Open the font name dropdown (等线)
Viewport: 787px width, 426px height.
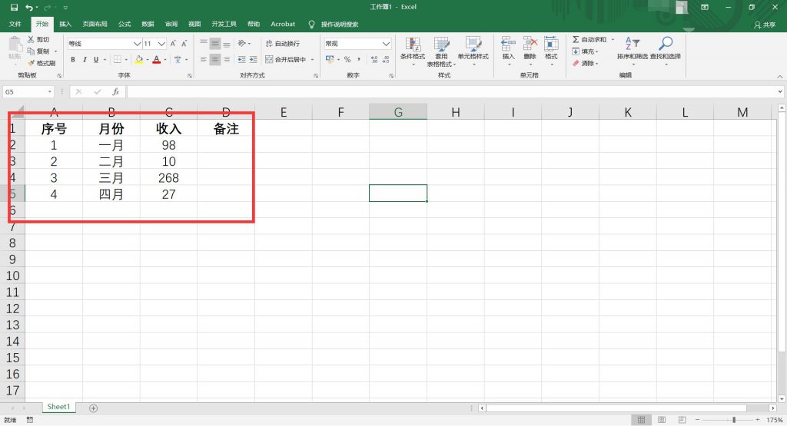[x=137, y=44]
